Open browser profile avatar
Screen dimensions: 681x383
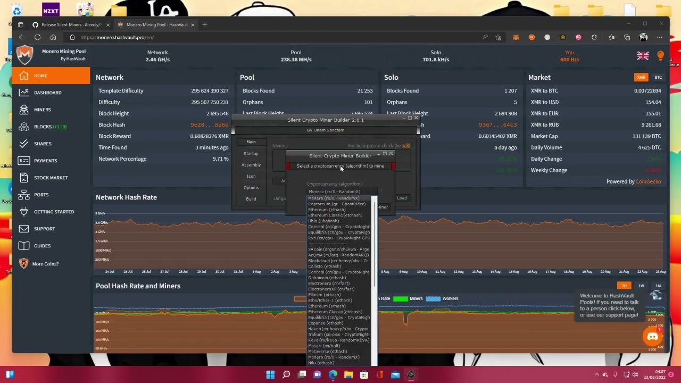[x=644, y=37]
